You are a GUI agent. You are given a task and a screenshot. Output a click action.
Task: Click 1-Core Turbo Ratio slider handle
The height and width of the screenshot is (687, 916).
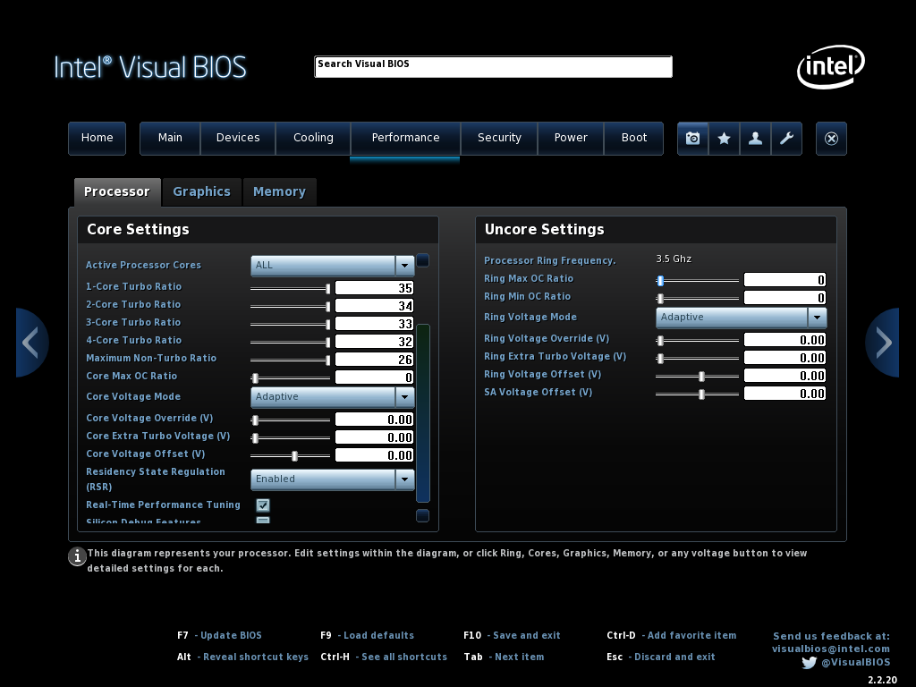pyautogui.click(x=327, y=289)
